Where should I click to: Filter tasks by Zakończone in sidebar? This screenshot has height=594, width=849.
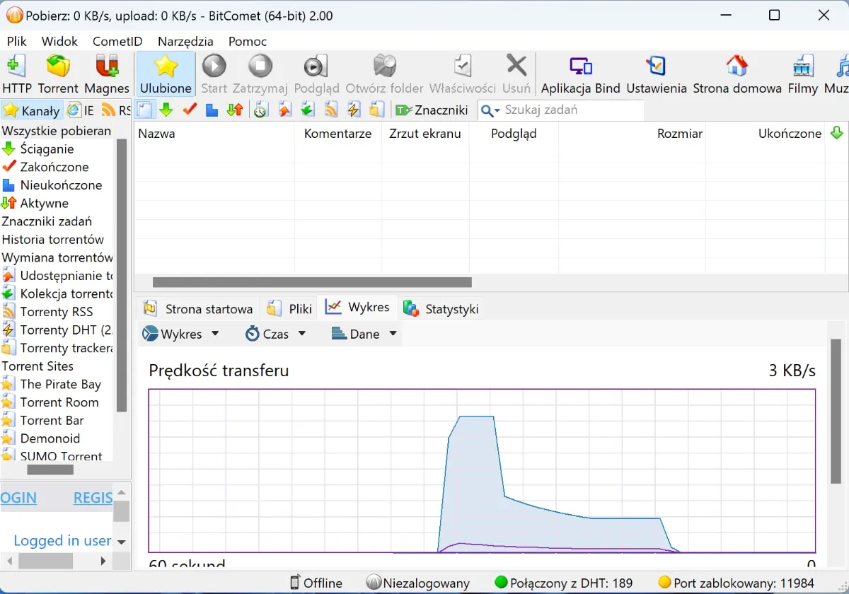point(54,167)
